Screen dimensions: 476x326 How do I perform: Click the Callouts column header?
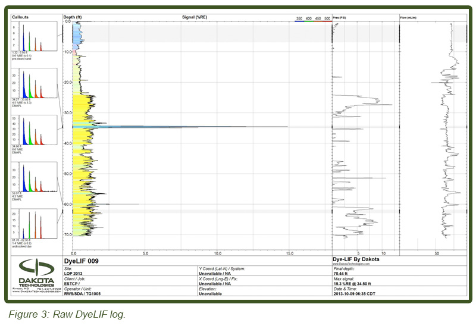click(21, 18)
